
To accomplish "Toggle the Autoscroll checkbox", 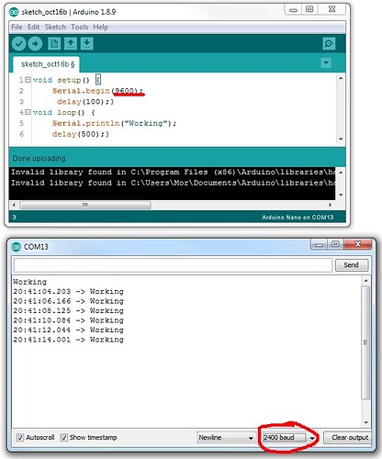I will tap(20, 437).
